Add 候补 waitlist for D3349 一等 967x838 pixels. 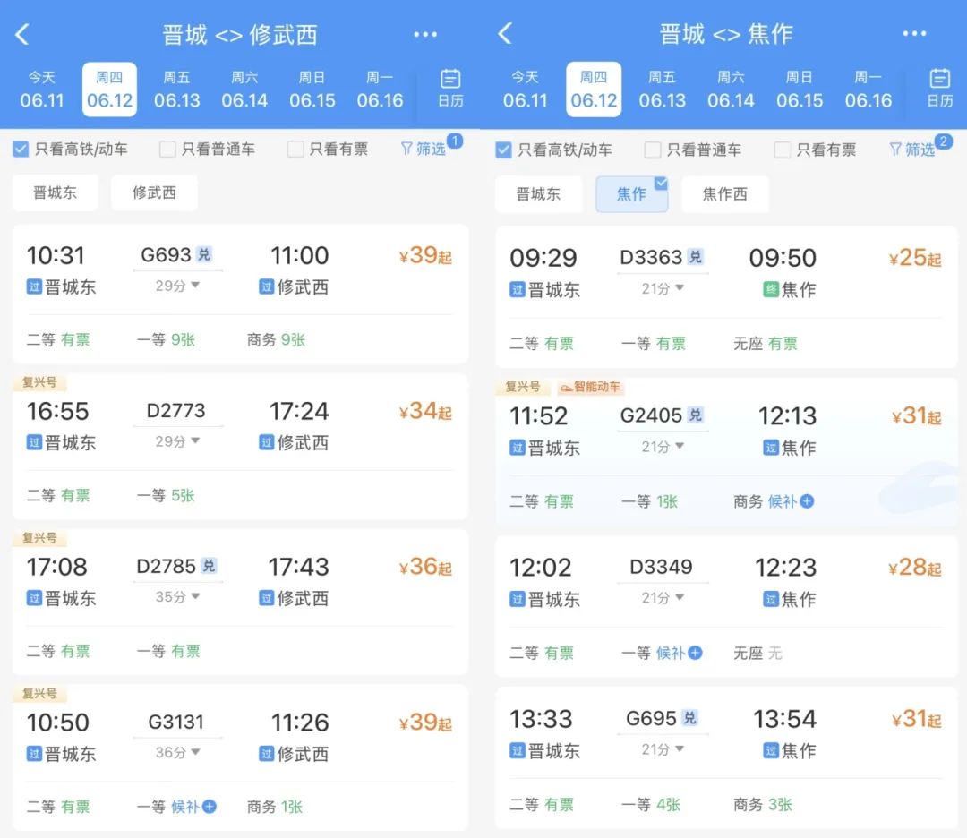(679, 653)
